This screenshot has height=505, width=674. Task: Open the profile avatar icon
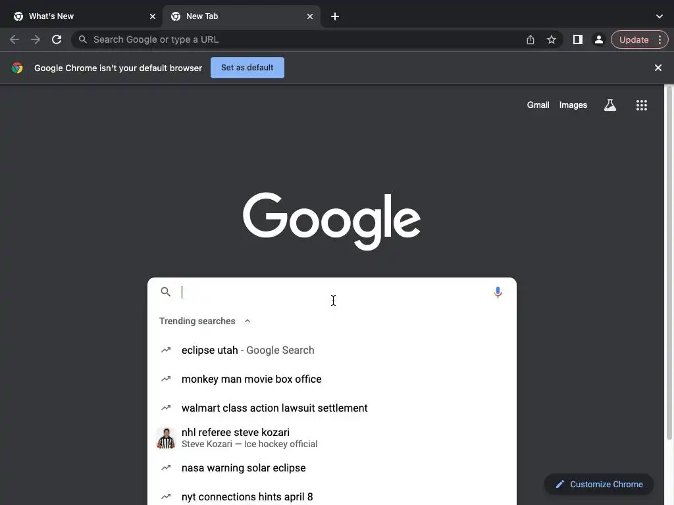tap(599, 39)
